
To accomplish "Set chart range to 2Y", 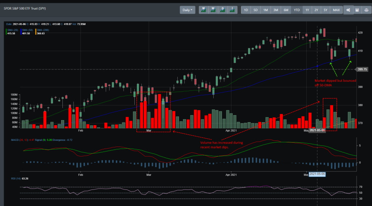I will click(x=316, y=10).
